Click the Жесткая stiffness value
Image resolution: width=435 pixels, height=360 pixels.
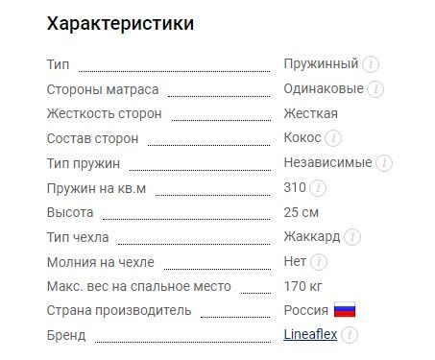coord(311,113)
